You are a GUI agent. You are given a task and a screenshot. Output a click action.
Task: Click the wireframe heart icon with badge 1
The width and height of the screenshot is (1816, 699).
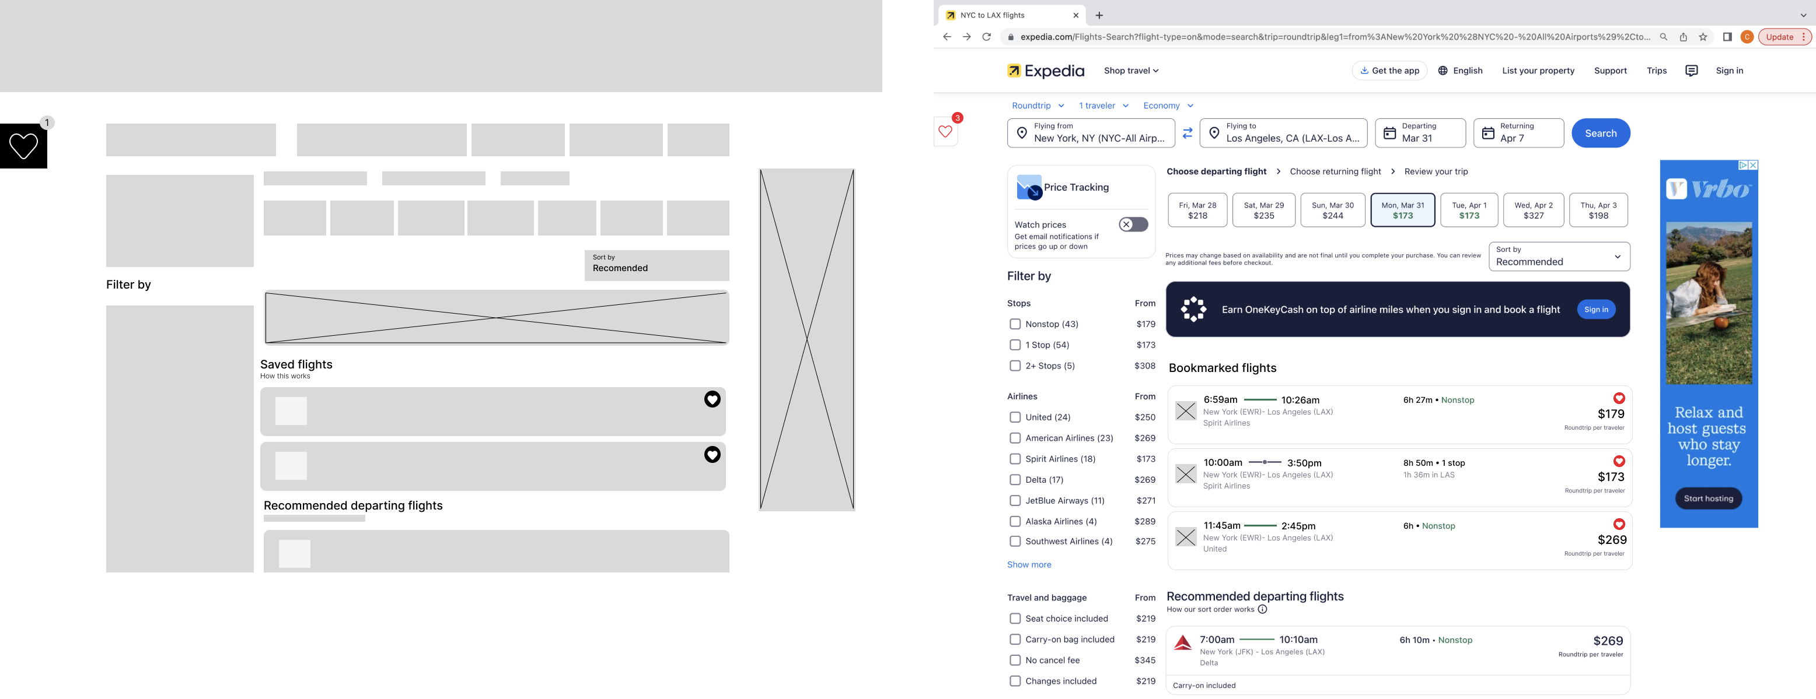[x=23, y=146]
